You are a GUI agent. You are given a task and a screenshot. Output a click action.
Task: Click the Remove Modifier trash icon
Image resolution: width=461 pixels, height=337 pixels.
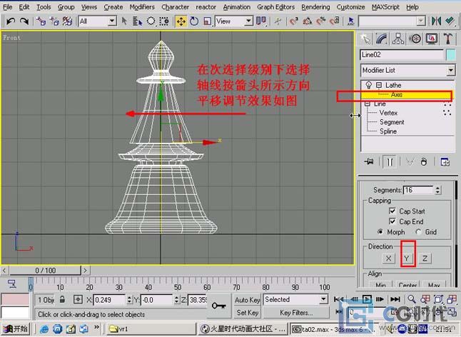point(424,162)
